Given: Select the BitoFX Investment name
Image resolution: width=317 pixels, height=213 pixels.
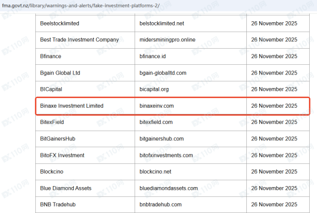Looking at the screenshot, I should (x=62, y=155).
